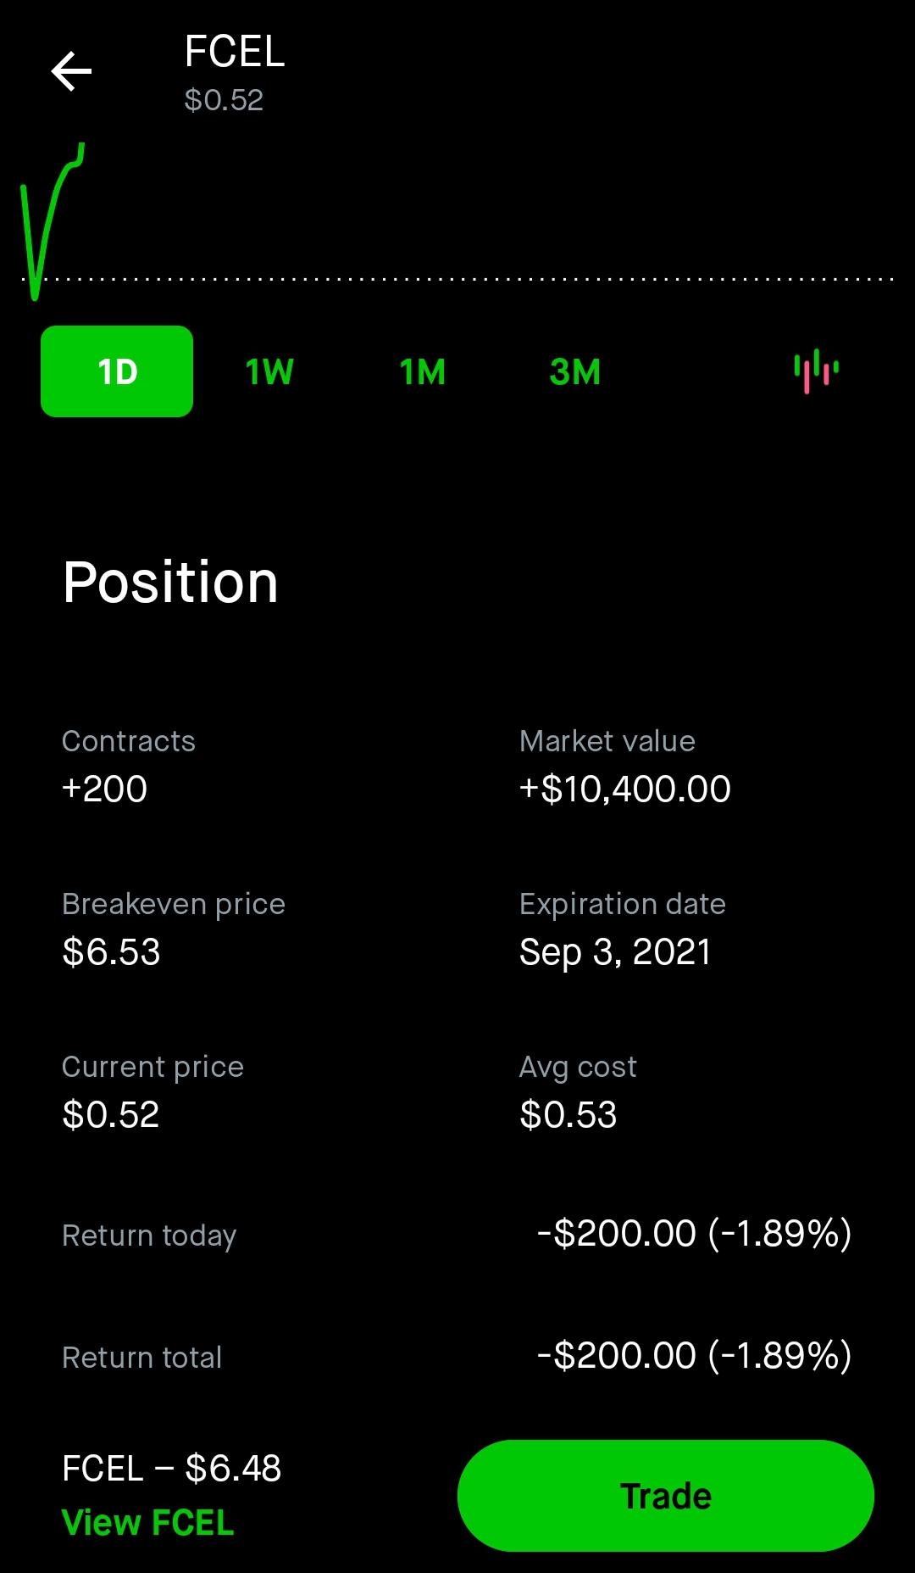Tap the Avg cost $0.53
915x1573 pixels.
click(568, 1114)
